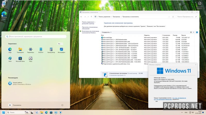The width and height of the screenshot is (206, 115).
Task: Show all apps with Все button
Action: click(x=60, y=44)
